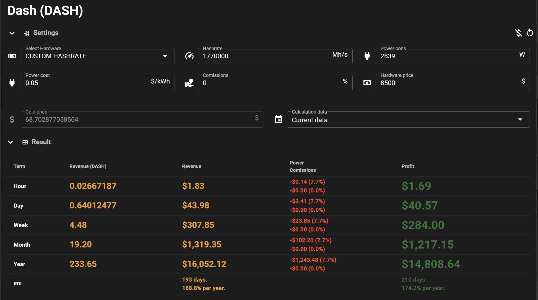Click the reset/refresh icon at top right

tap(530, 33)
